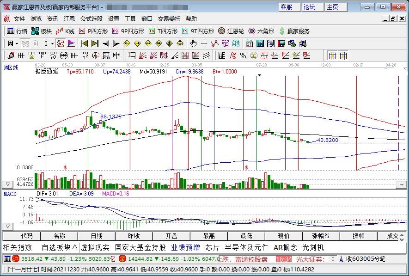This screenshot has height=276, width=409.
Task: Open the 江恩轮 Gann wheel
Action: click(231, 31)
